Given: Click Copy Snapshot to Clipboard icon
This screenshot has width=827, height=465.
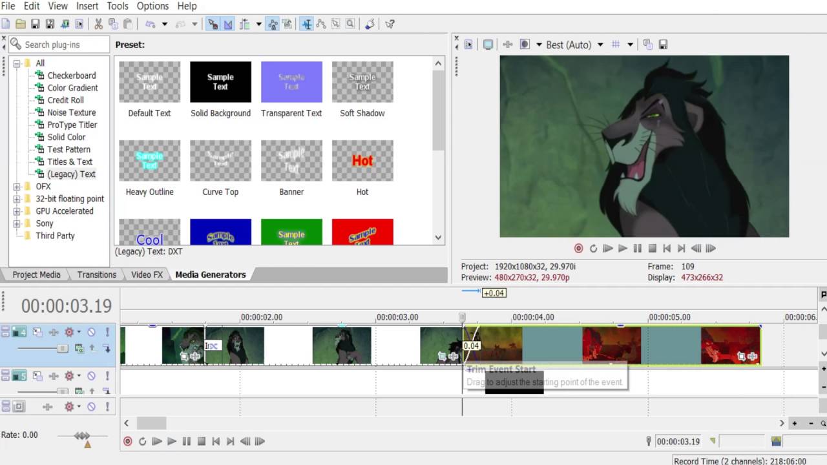Looking at the screenshot, I should pyautogui.click(x=648, y=45).
